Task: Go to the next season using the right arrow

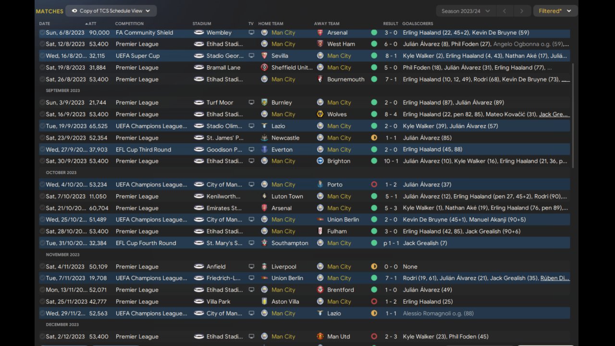Action: point(521,11)
